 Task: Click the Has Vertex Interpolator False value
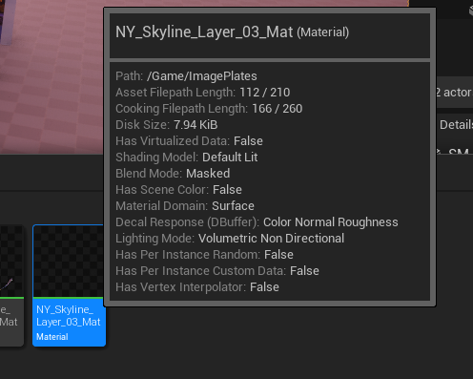click(x=264, y=287)
